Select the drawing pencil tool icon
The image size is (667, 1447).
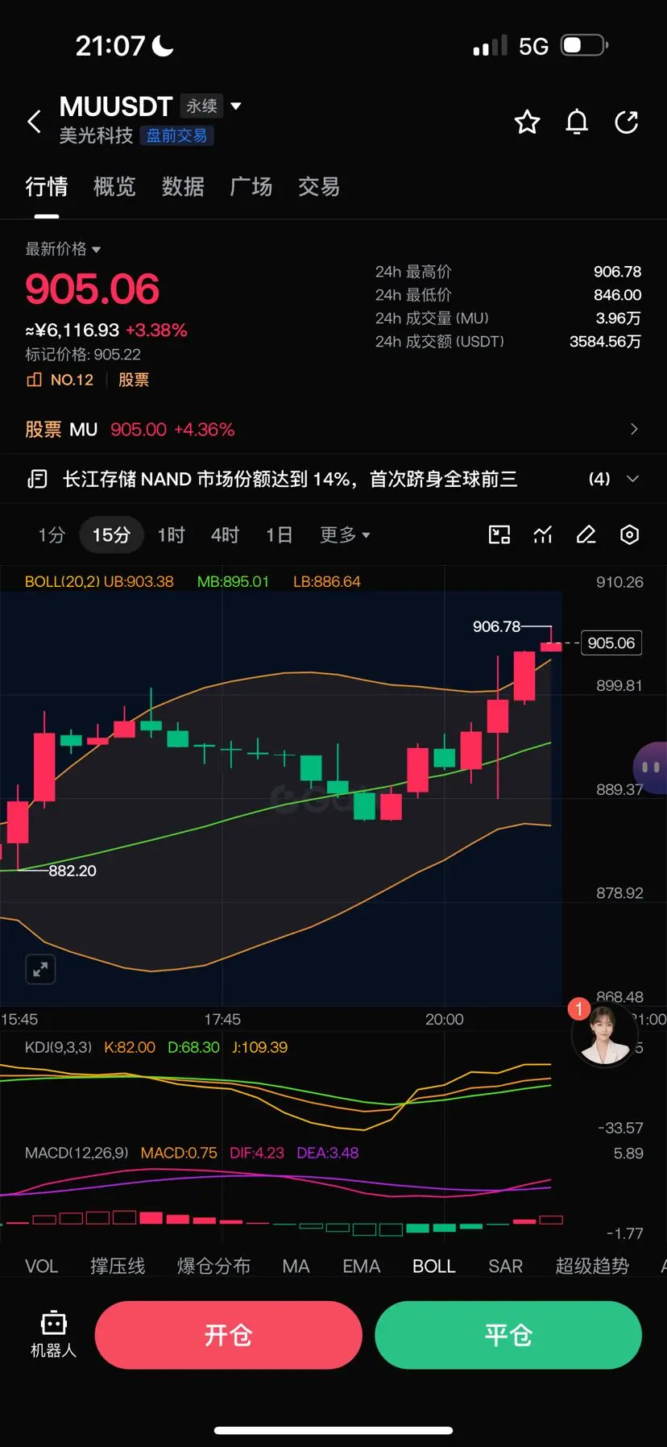pyautogui.click(x=586, y=534)
